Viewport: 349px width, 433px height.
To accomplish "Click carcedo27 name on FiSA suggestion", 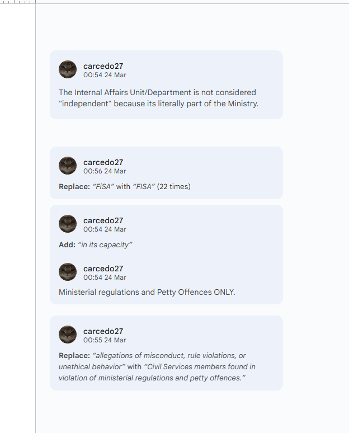I will (x=103, y=162).
